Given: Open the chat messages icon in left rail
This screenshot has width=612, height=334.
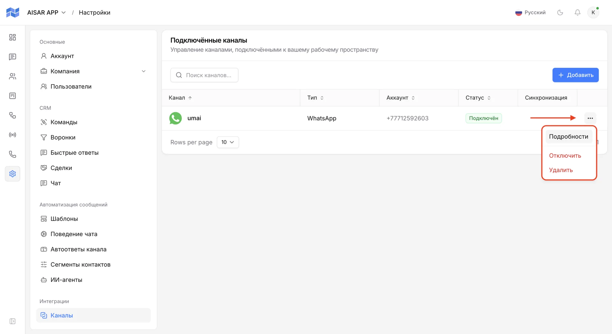Looking at the screenshot, I should (12, 57).
